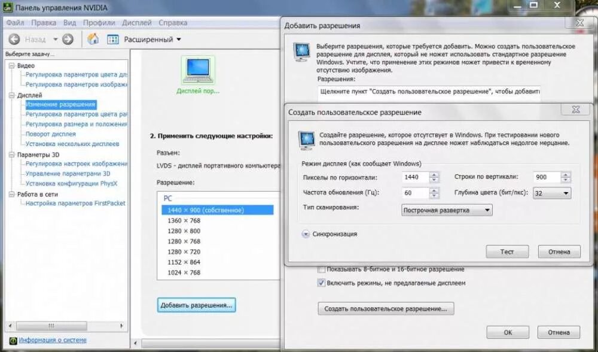
Task: Click monitor icon in Добавить разрешения dialog
Action: click(301, 52)
